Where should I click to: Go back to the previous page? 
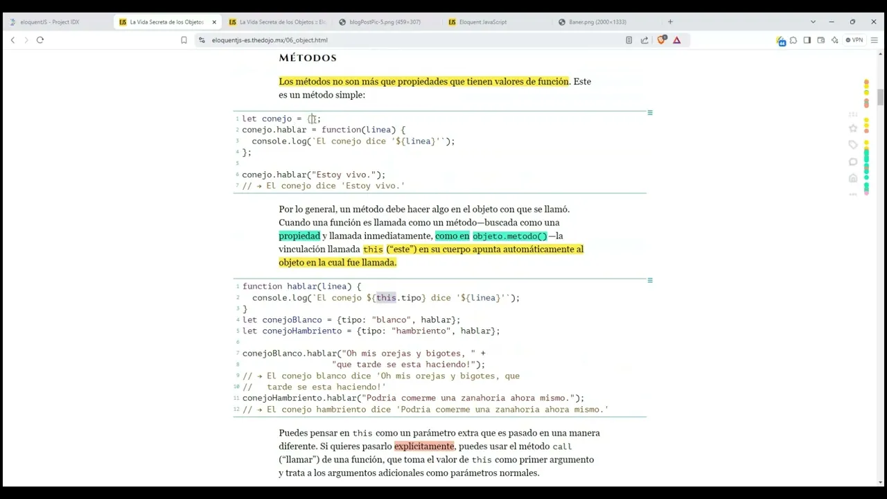pos(12,40)
